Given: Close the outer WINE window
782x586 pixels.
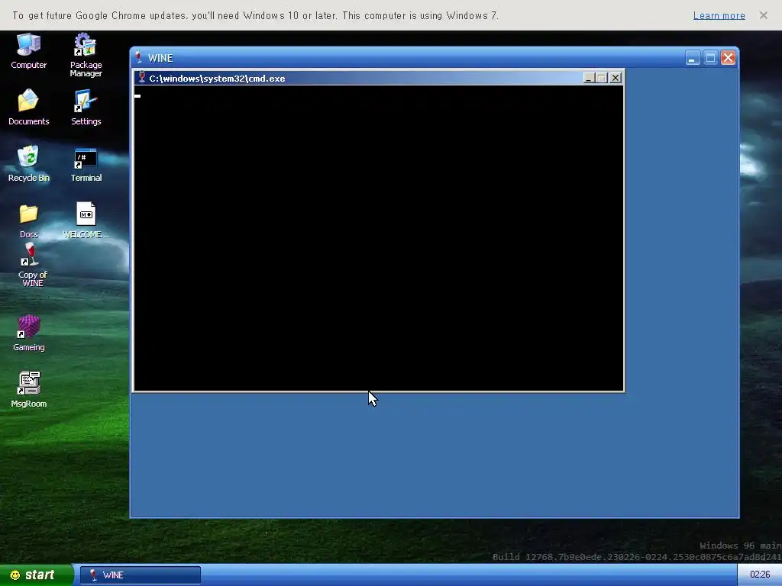Looking at the screenshot, I should pos(728,58).
